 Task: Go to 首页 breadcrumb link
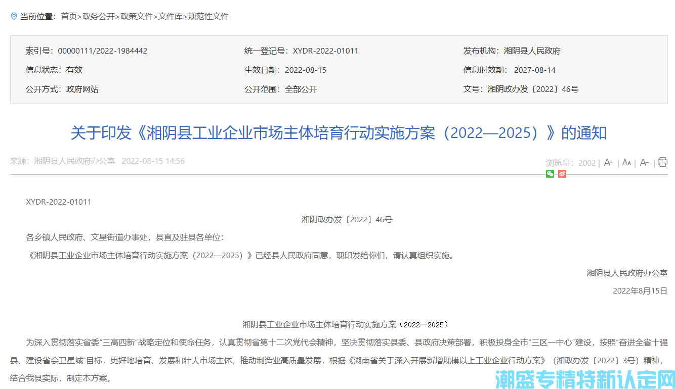pyautogui.click(x=69, y=16)
